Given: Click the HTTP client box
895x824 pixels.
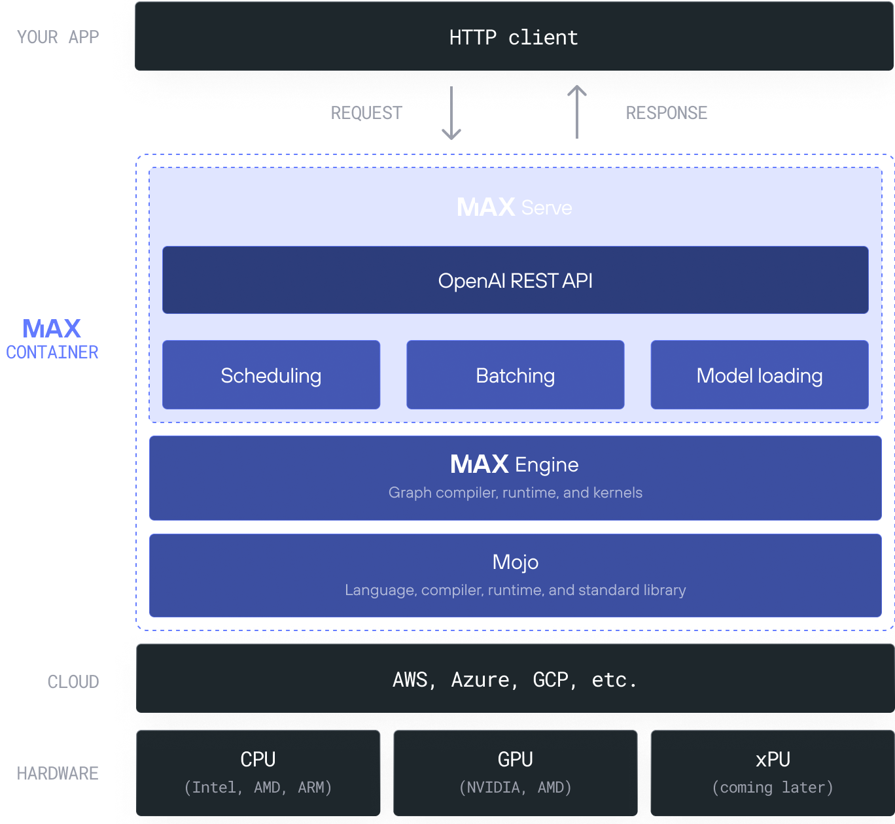Looking at the screenshot, I should [x=514, y=37].
